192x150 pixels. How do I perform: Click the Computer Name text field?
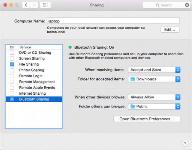[113, 21]
